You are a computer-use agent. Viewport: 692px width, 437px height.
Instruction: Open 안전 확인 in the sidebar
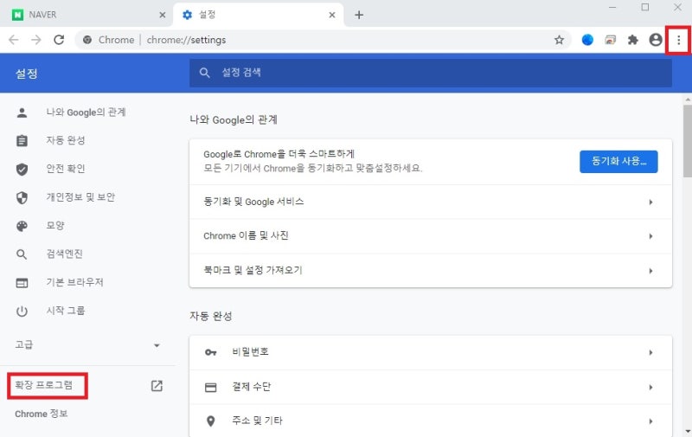click(x=66, y=169)
